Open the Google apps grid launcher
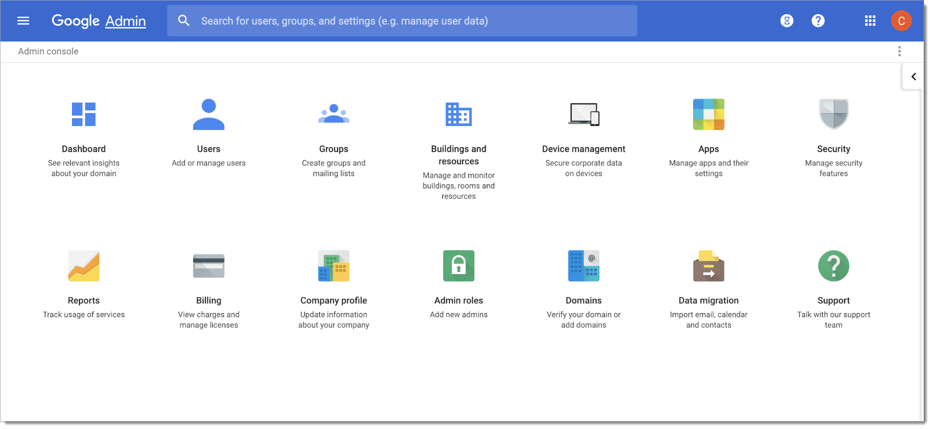The height and width of the screenshot is (429, 931). tap(870, 21)
